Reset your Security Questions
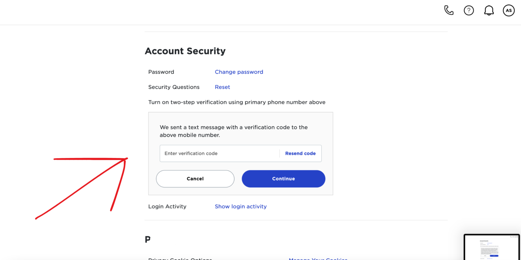Screen dimensions: 521x260 (222, 87)
